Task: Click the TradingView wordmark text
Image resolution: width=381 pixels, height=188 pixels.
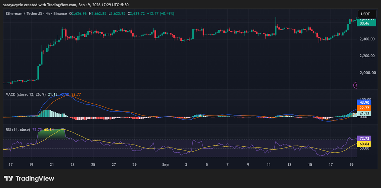Action: tap(35, 179)
